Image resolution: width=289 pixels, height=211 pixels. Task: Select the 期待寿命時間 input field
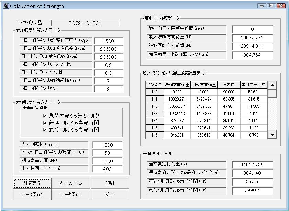point(107,161)
